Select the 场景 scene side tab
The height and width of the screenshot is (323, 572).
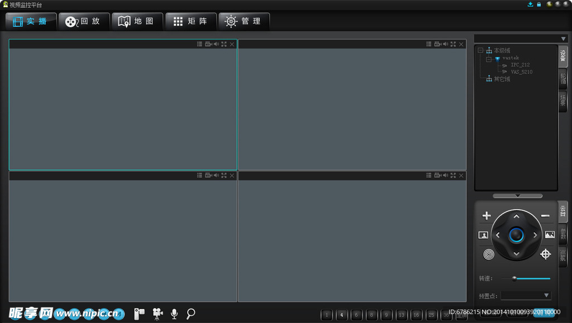pyautogui.click(x=563, y=101)
